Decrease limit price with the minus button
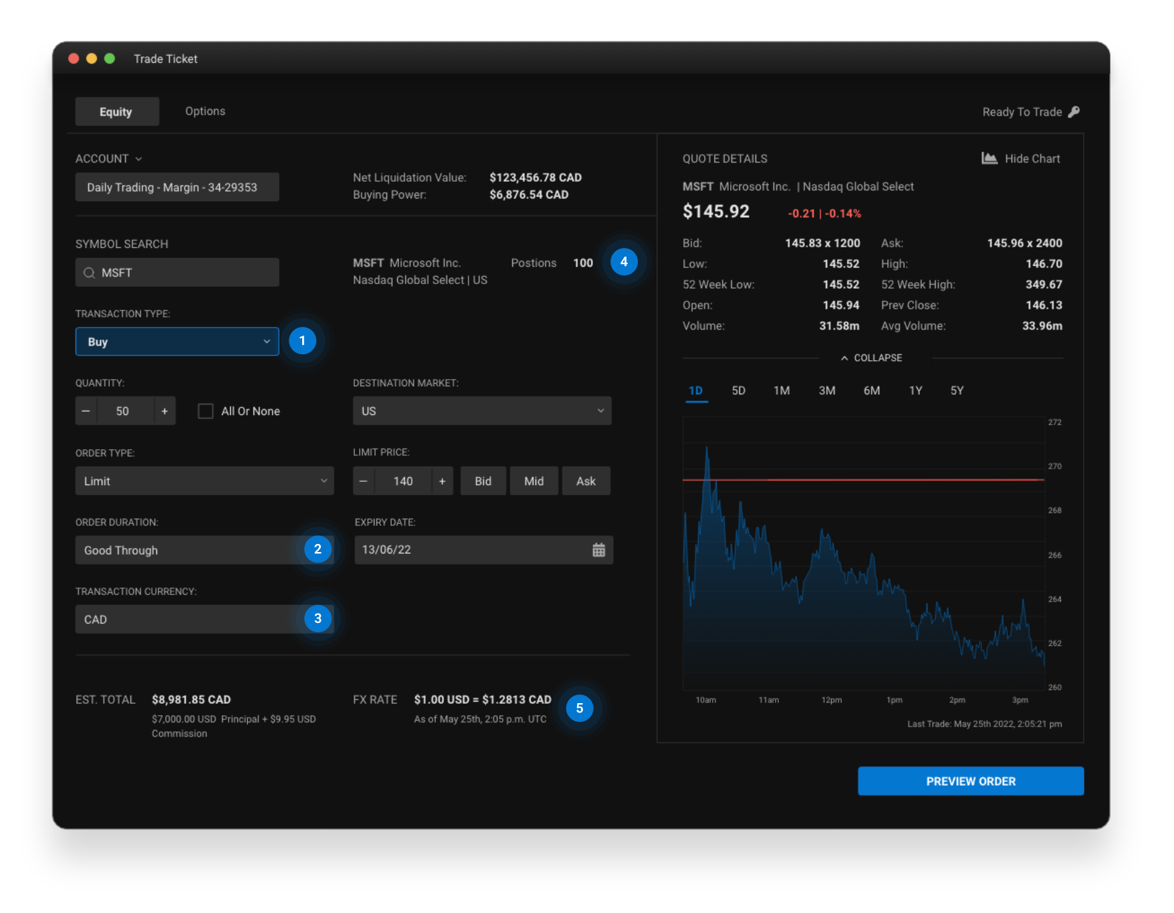This screenshot has width=1174, height=913. point(363,481)
